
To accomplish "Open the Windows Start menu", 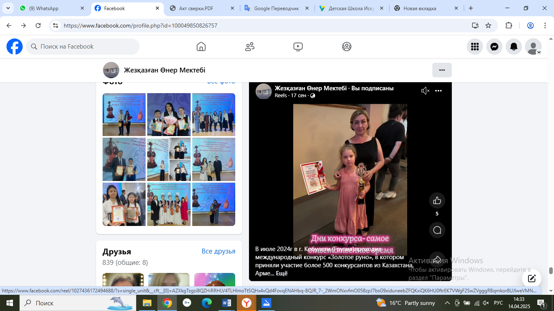I will click(x=10, y=303).
